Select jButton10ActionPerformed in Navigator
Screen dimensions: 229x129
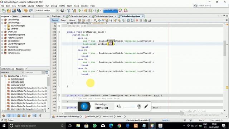(x=29, y=88)
